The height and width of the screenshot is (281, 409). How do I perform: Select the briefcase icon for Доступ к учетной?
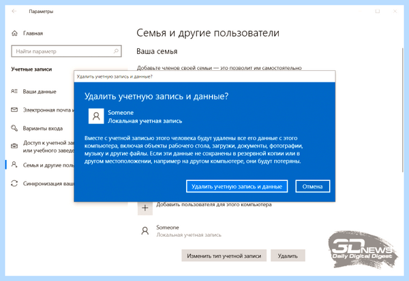pyautogui.click(x=14, y=146)
